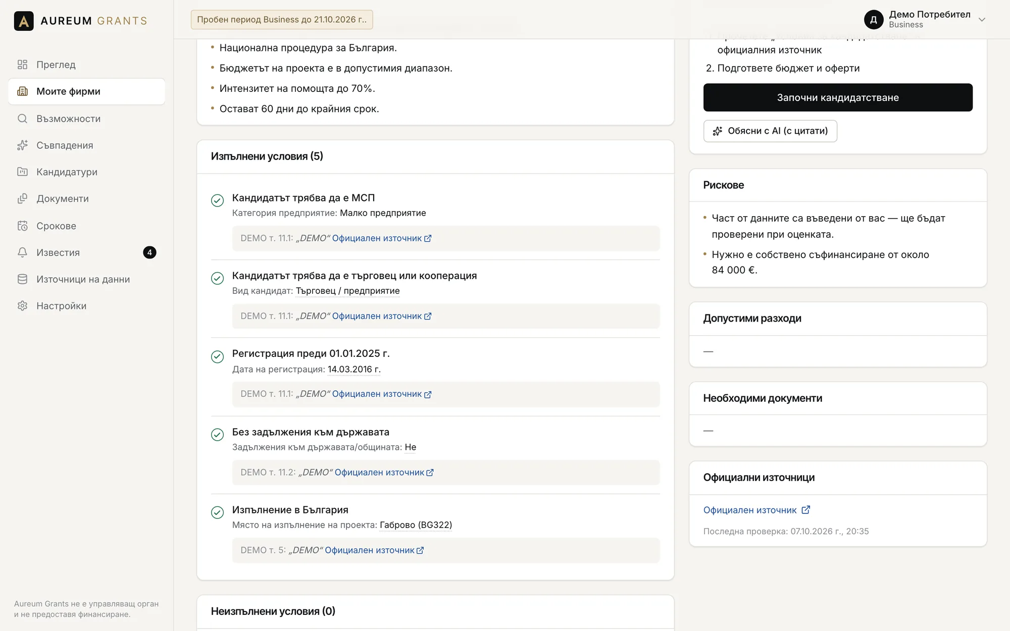Open Официален източник link under Регистрация преди 01.01.2025
Screen dimensions: 1010x631
click(382, 394)
